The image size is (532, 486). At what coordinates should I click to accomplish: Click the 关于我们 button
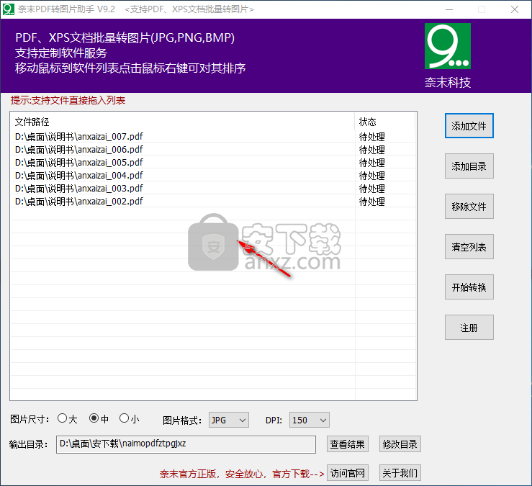[400, 473]
